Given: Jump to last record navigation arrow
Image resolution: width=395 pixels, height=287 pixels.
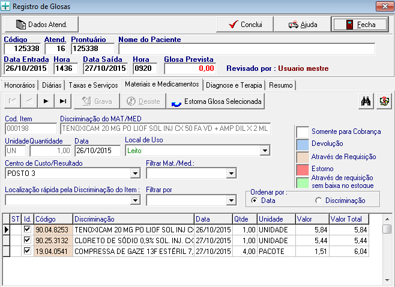Looking at the screenshot, I should click(x=62, y=101).
